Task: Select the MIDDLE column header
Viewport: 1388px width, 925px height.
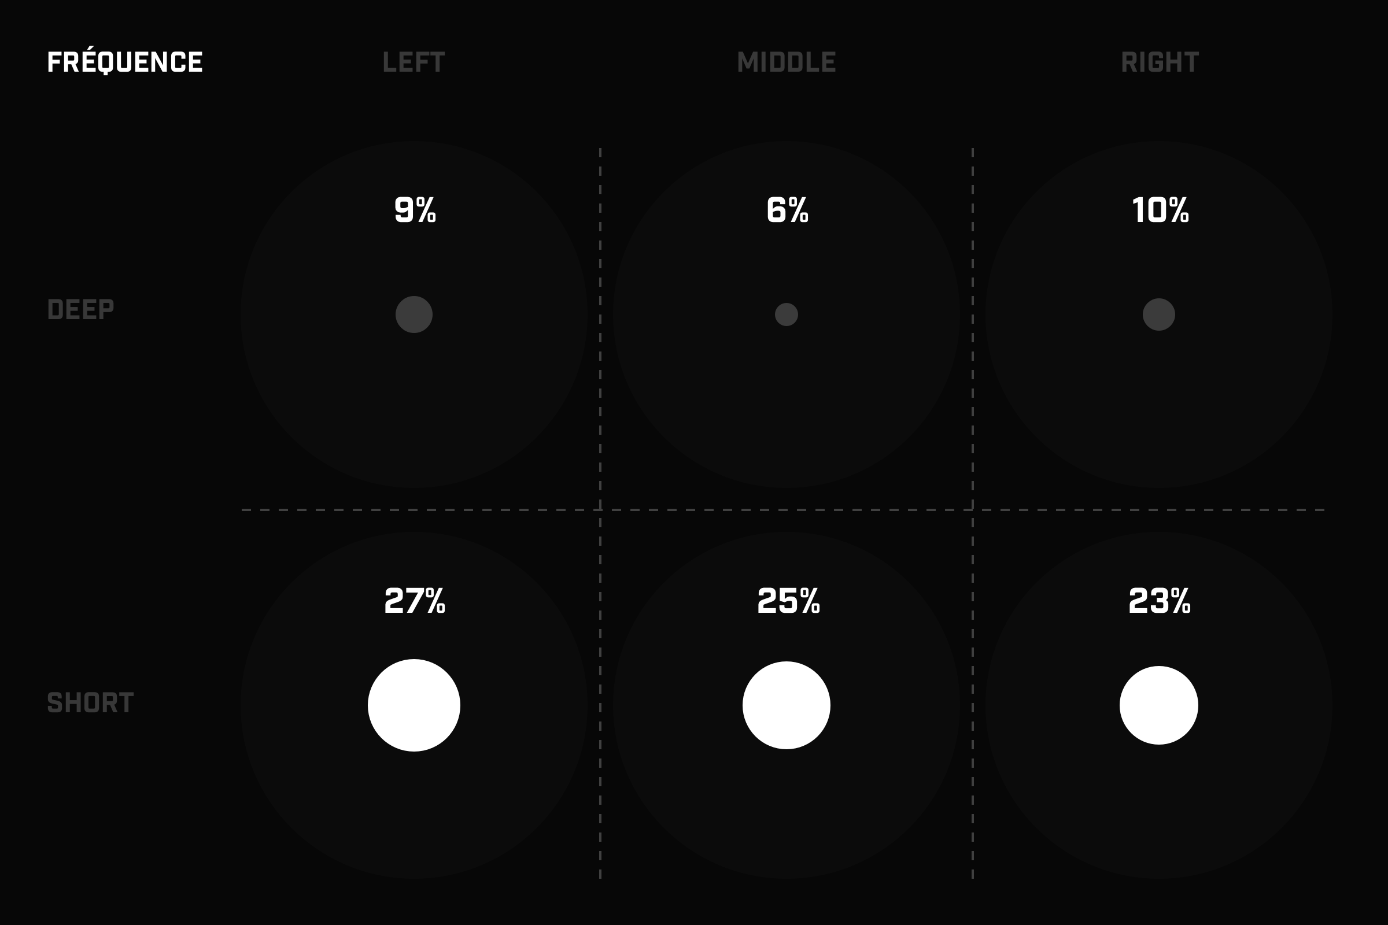Action: pos(786,62)
